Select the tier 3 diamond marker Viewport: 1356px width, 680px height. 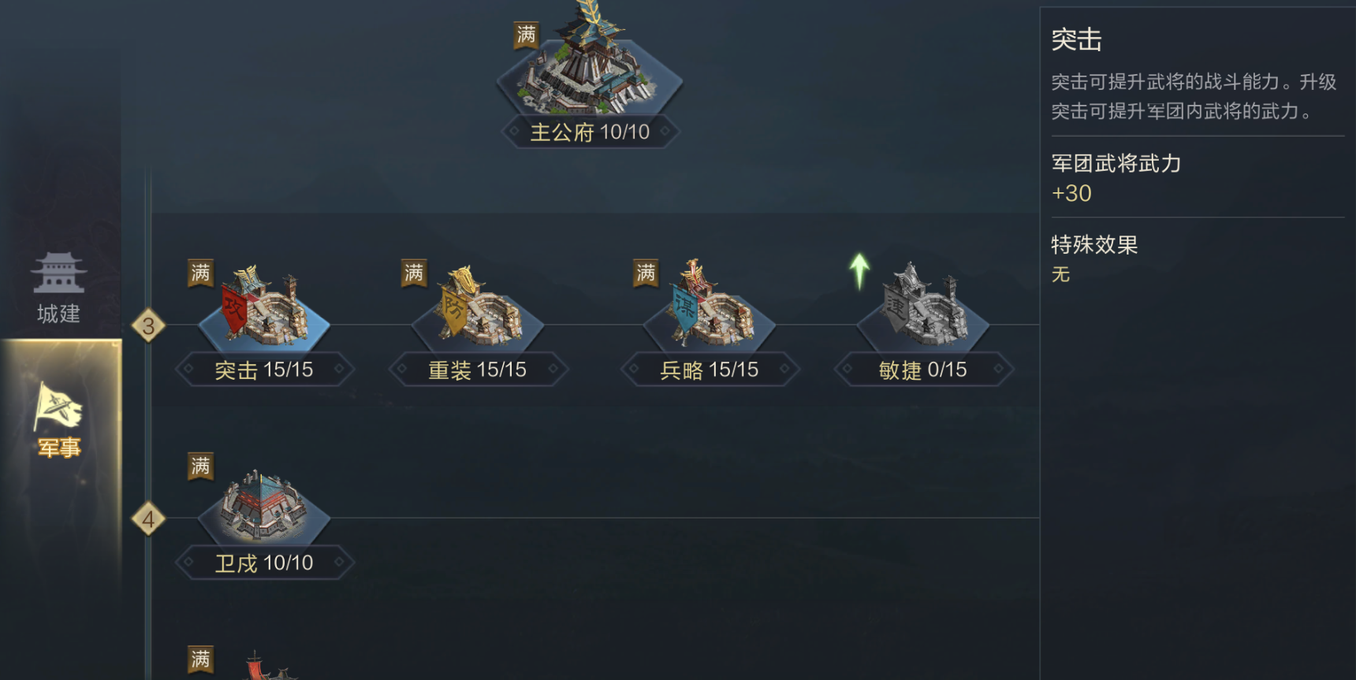tap(148, 325)
